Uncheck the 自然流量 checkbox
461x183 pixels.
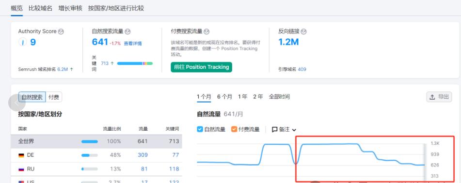coord(200,129)
